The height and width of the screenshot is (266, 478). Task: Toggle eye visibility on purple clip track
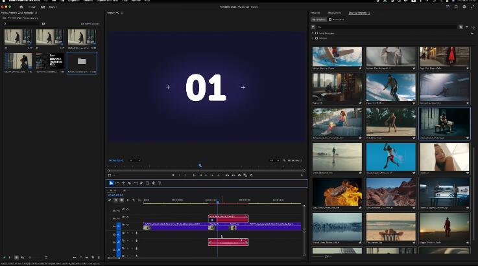click(x=127, y=225)
